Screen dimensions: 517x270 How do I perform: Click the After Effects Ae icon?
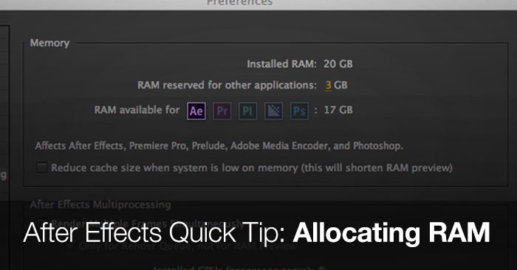click(196, 111)
